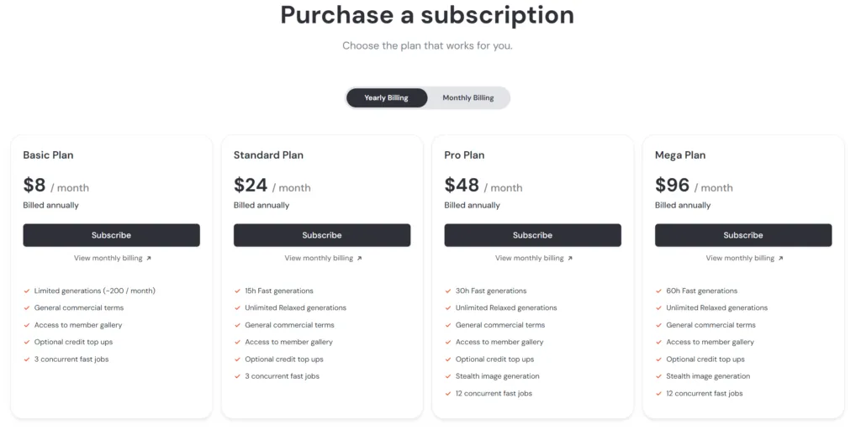Click checkmark next to Pro's Stealth image generation
Screen dimensions: 861x430
coord(448,376)
